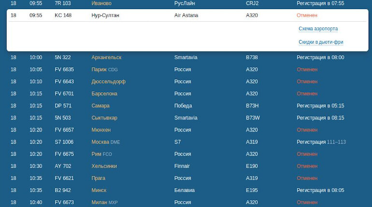Open the Самара destination link
This screenshot has height=207, width=372.
tap(100, 105)
